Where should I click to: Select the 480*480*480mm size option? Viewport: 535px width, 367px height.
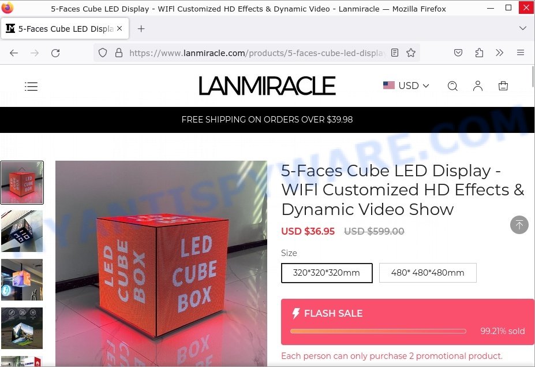click(428, 273)
